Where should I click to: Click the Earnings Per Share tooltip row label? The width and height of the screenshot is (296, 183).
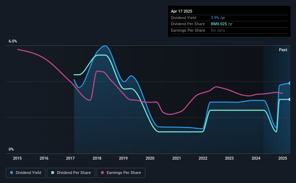(x=188, y=30)
